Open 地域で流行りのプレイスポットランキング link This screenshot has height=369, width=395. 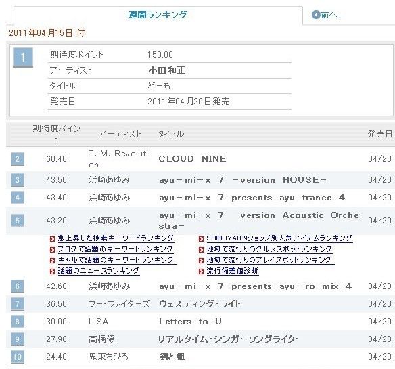(x=269, y=260)
